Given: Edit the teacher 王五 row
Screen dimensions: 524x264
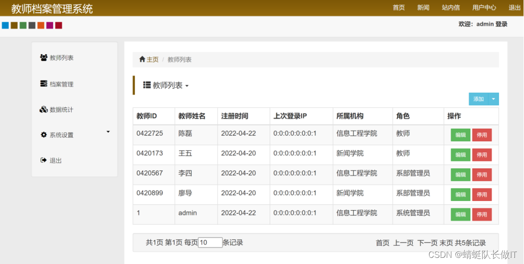Looking at the screenshot, I should (461, 155).
